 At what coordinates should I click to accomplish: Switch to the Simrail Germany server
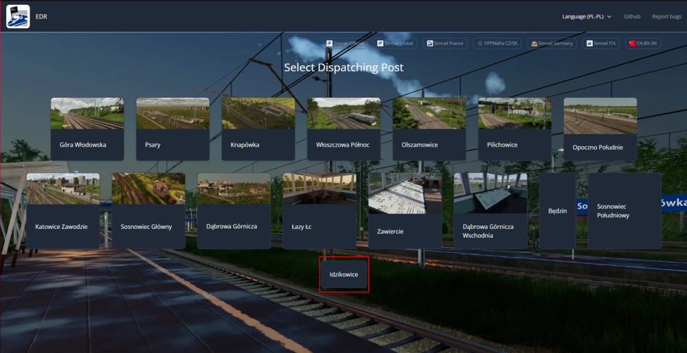click(x=552, y=43)
